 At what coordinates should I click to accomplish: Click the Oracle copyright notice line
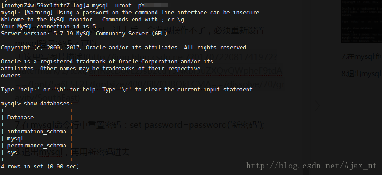point(125,48)
